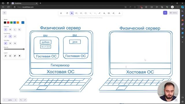The image size is (185, 104).
Task: Add this page to favorites star
Action: pyautogui.click(x=135, y=7)
